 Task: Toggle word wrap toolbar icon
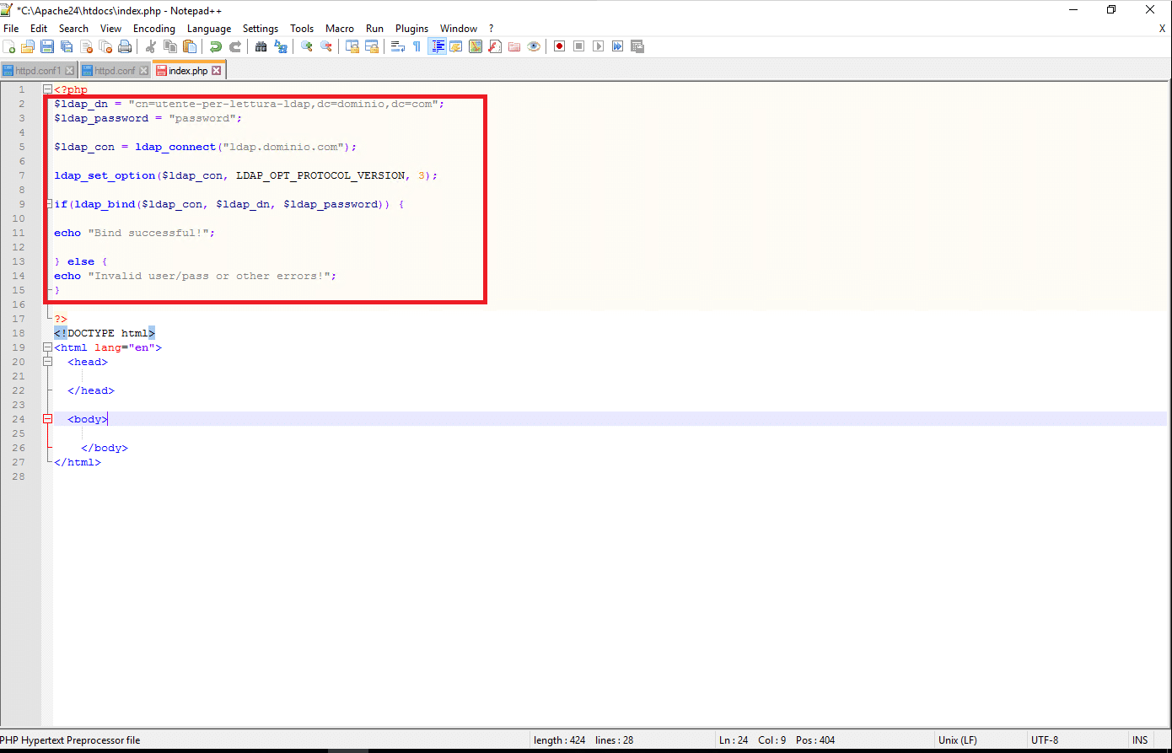tap(398, 46)
